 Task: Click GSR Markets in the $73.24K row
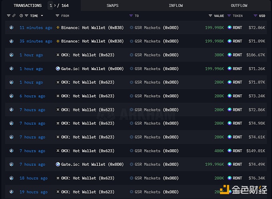coord(157,96)
